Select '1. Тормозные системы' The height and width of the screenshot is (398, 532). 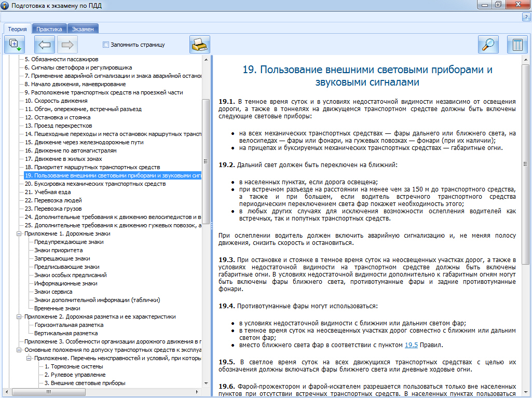[74, 366]
